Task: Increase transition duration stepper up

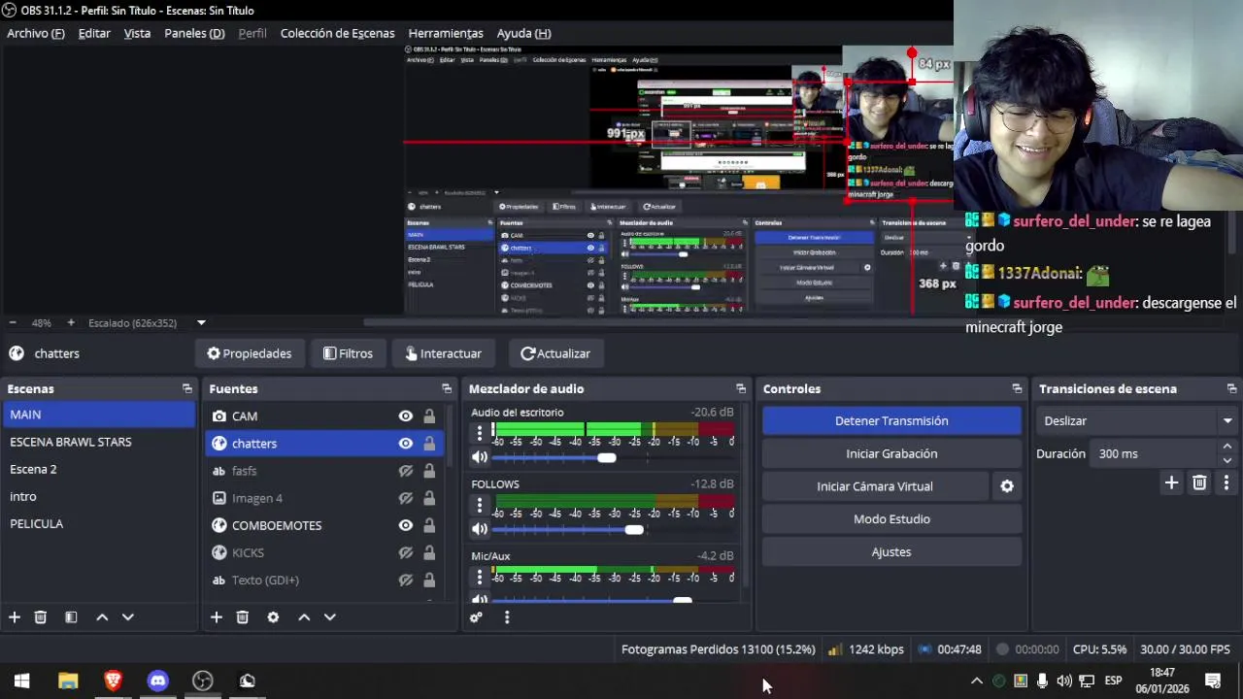Action: tap(1227, 448)
